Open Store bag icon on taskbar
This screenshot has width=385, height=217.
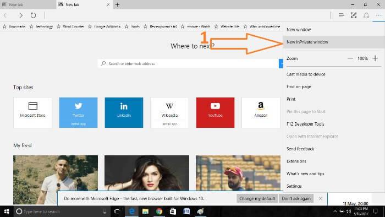click(173, 211)
